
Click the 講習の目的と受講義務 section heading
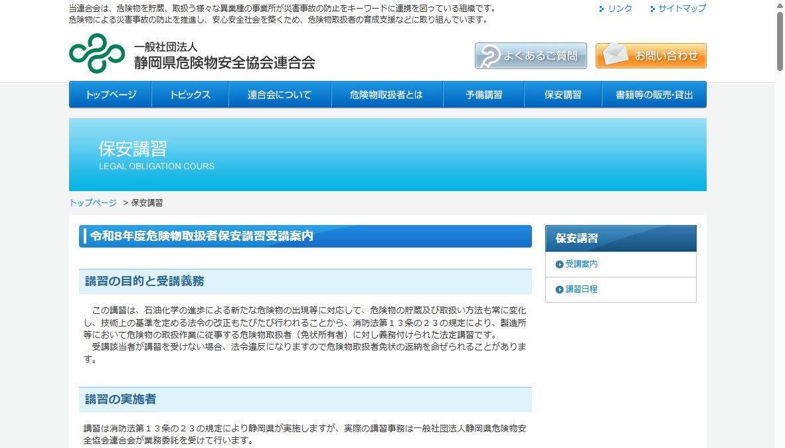(x=305, y=281)
